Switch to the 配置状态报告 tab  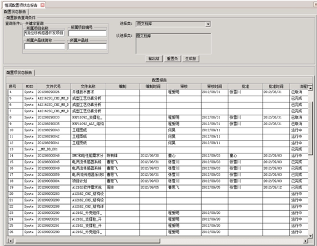[x=15, y=12]
